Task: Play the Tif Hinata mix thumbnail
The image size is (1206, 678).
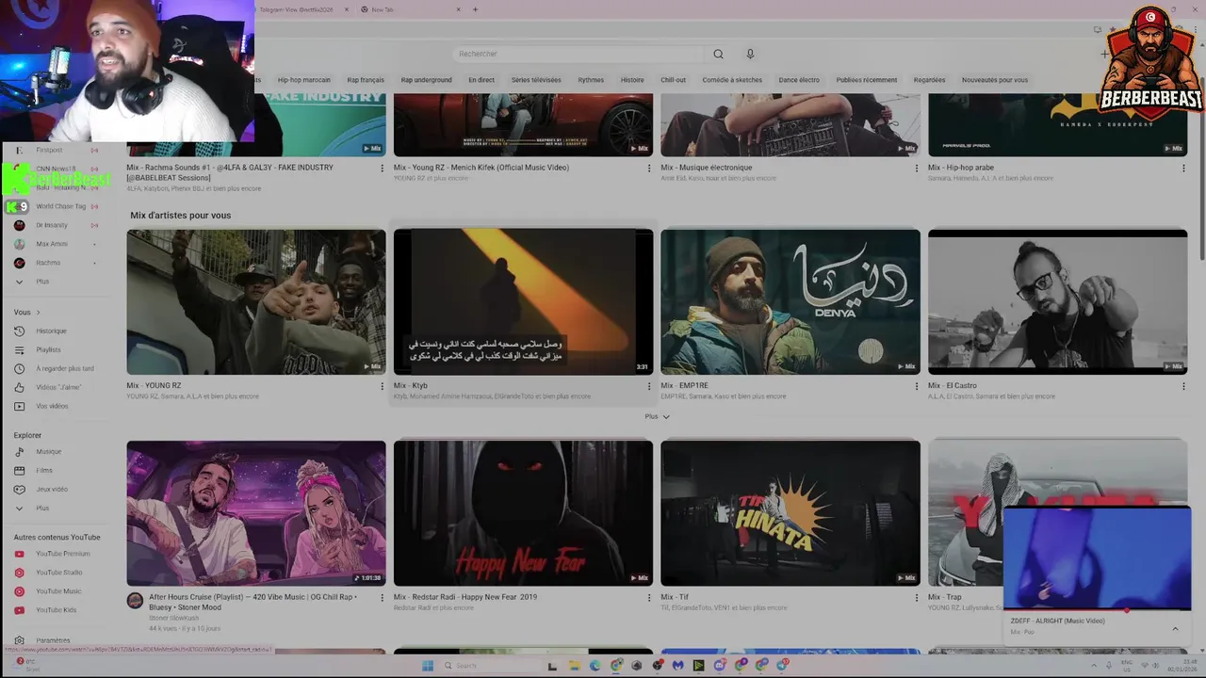Action: pyautogui.click(x=790, y=513)
